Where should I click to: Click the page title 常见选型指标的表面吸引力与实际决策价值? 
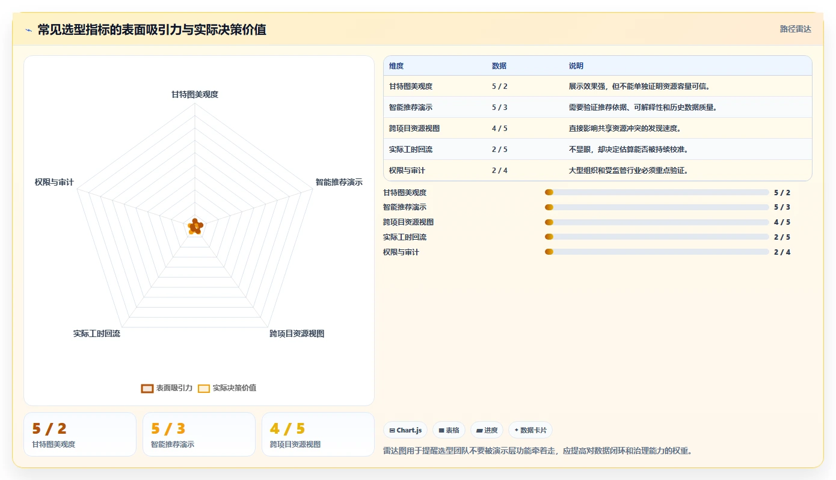(152, 29)
